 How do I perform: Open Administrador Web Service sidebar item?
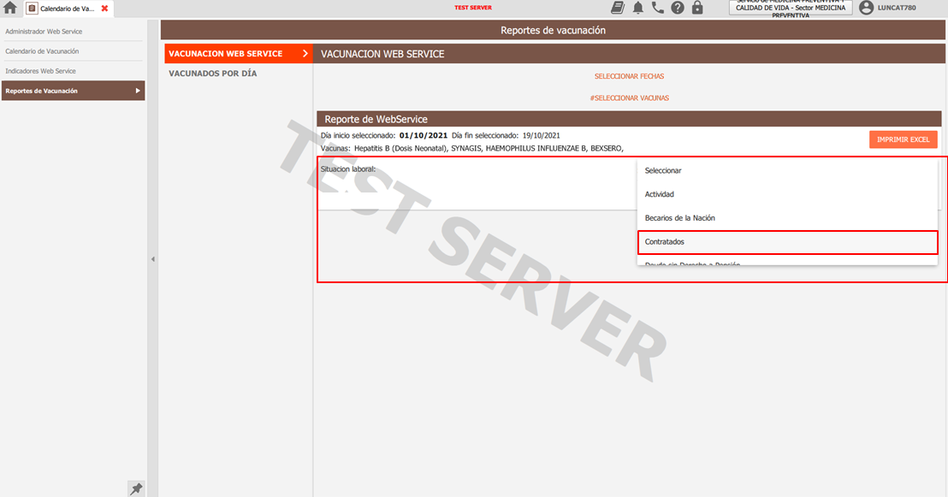click(x=44, y=32)
